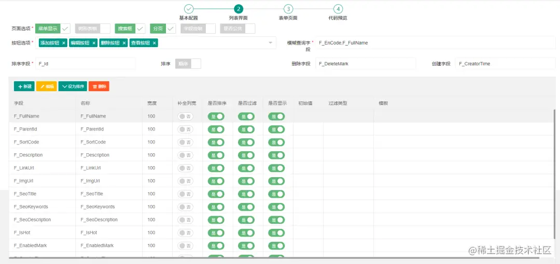Toggle 是否显示 for F_FullName row
The height and width of the screenshot is (264, 560).
pyautogui.click(x=276, y=116)
